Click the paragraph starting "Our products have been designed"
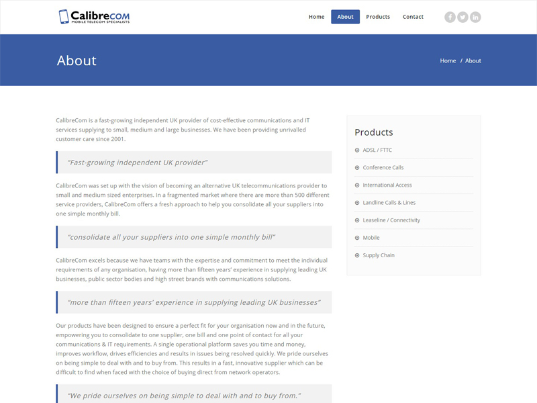 click(192, 349)
